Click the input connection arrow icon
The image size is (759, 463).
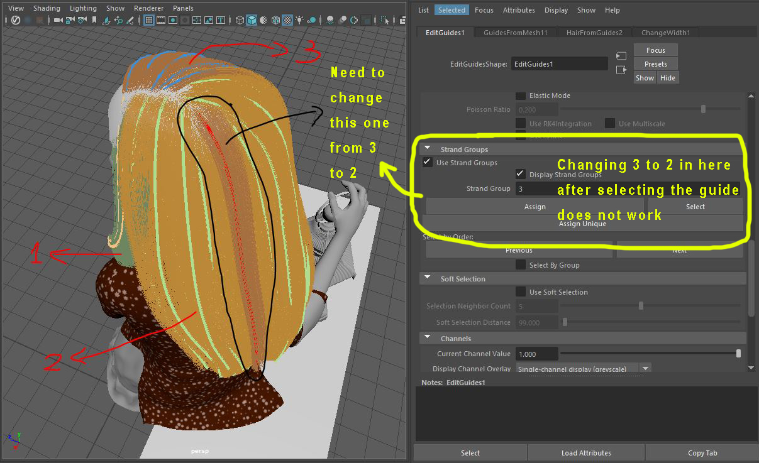pyautogui.click(x=621, y=56)
